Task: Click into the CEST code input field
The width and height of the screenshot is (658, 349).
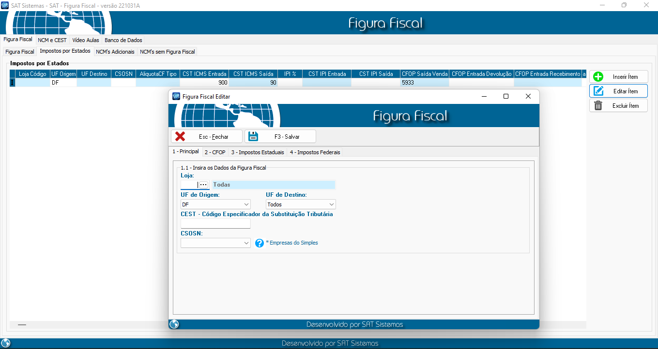Action: coord(215,223)
